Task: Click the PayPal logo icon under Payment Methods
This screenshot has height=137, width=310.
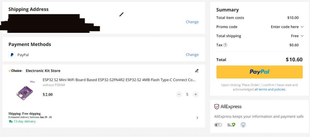Action: point(12,55)
